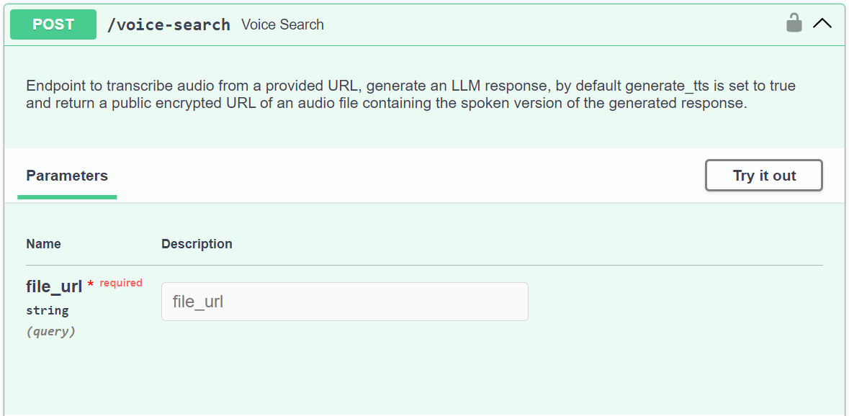Select the Parameters tab
Image resolution: width=849 pixels, height=416 pixels.
[x=67, y=176]
